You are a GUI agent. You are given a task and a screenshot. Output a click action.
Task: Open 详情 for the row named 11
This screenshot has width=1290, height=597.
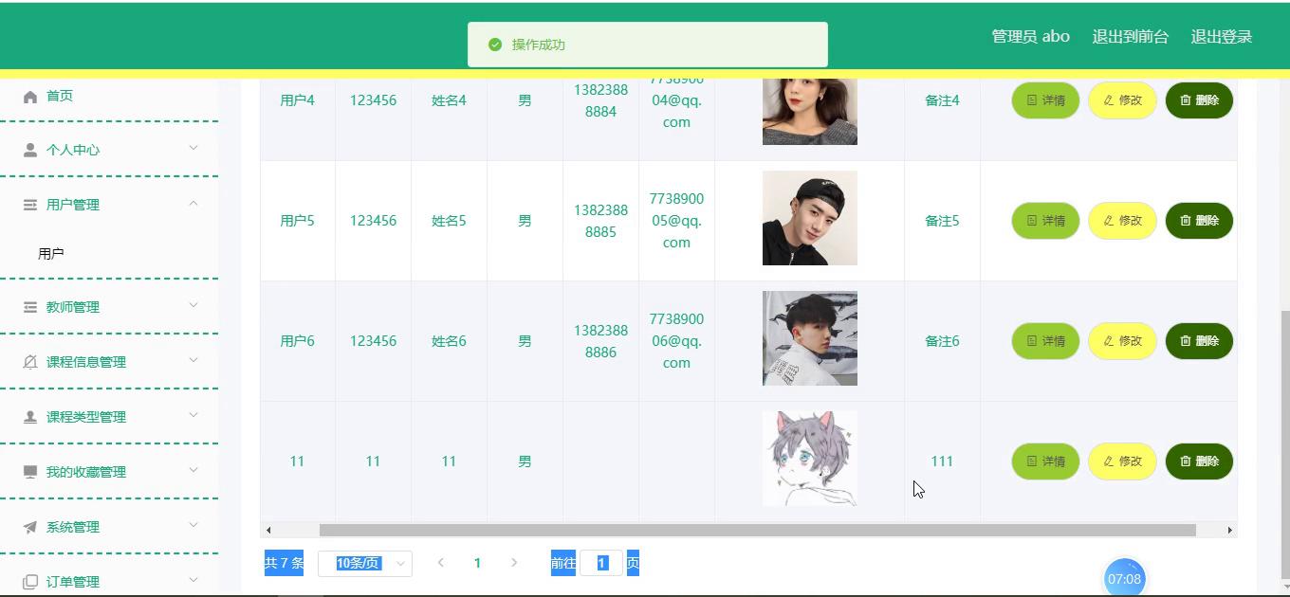coord(1045,461)
